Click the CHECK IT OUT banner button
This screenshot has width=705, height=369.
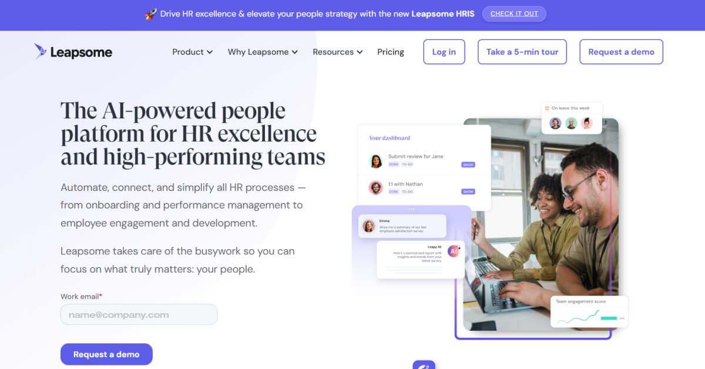[514, 14]
